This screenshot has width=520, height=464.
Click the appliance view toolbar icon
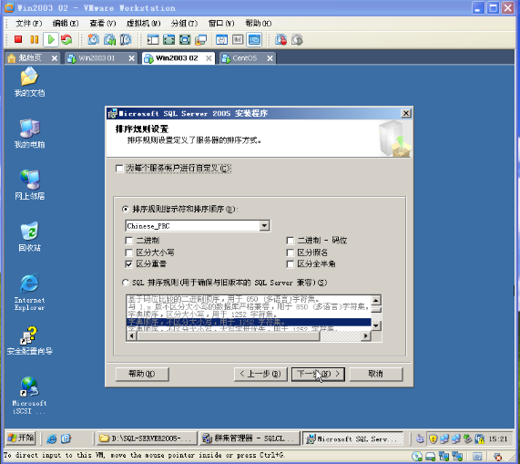238,40
